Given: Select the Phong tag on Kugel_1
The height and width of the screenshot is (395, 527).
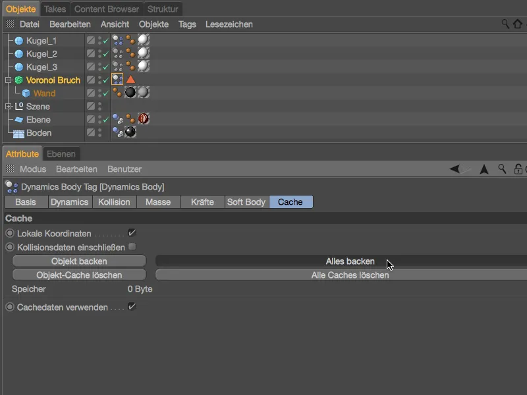Looking at the screenshot, I should [130, 40].
